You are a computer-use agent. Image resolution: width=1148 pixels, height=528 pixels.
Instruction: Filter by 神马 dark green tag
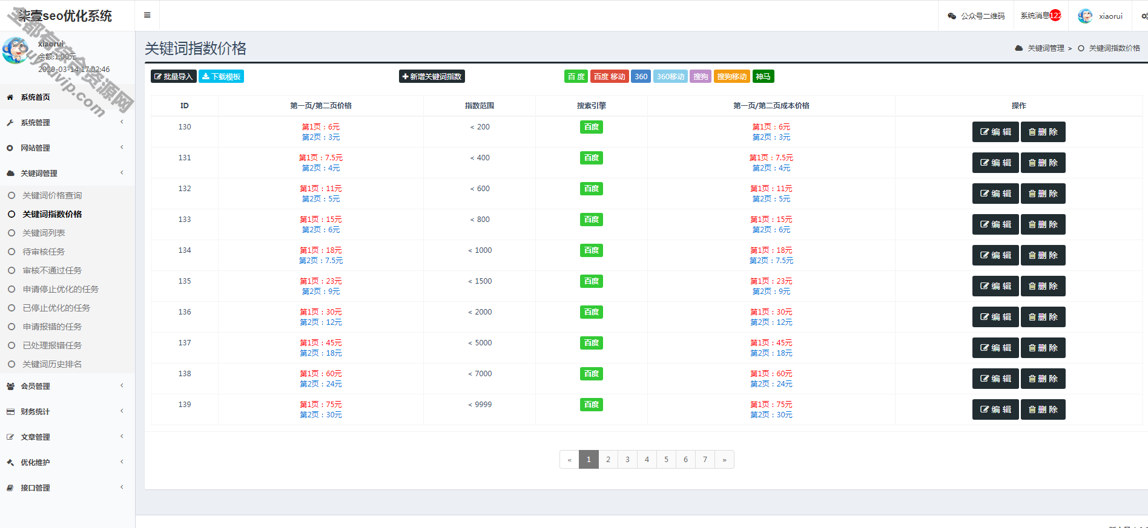coord(763,77)
